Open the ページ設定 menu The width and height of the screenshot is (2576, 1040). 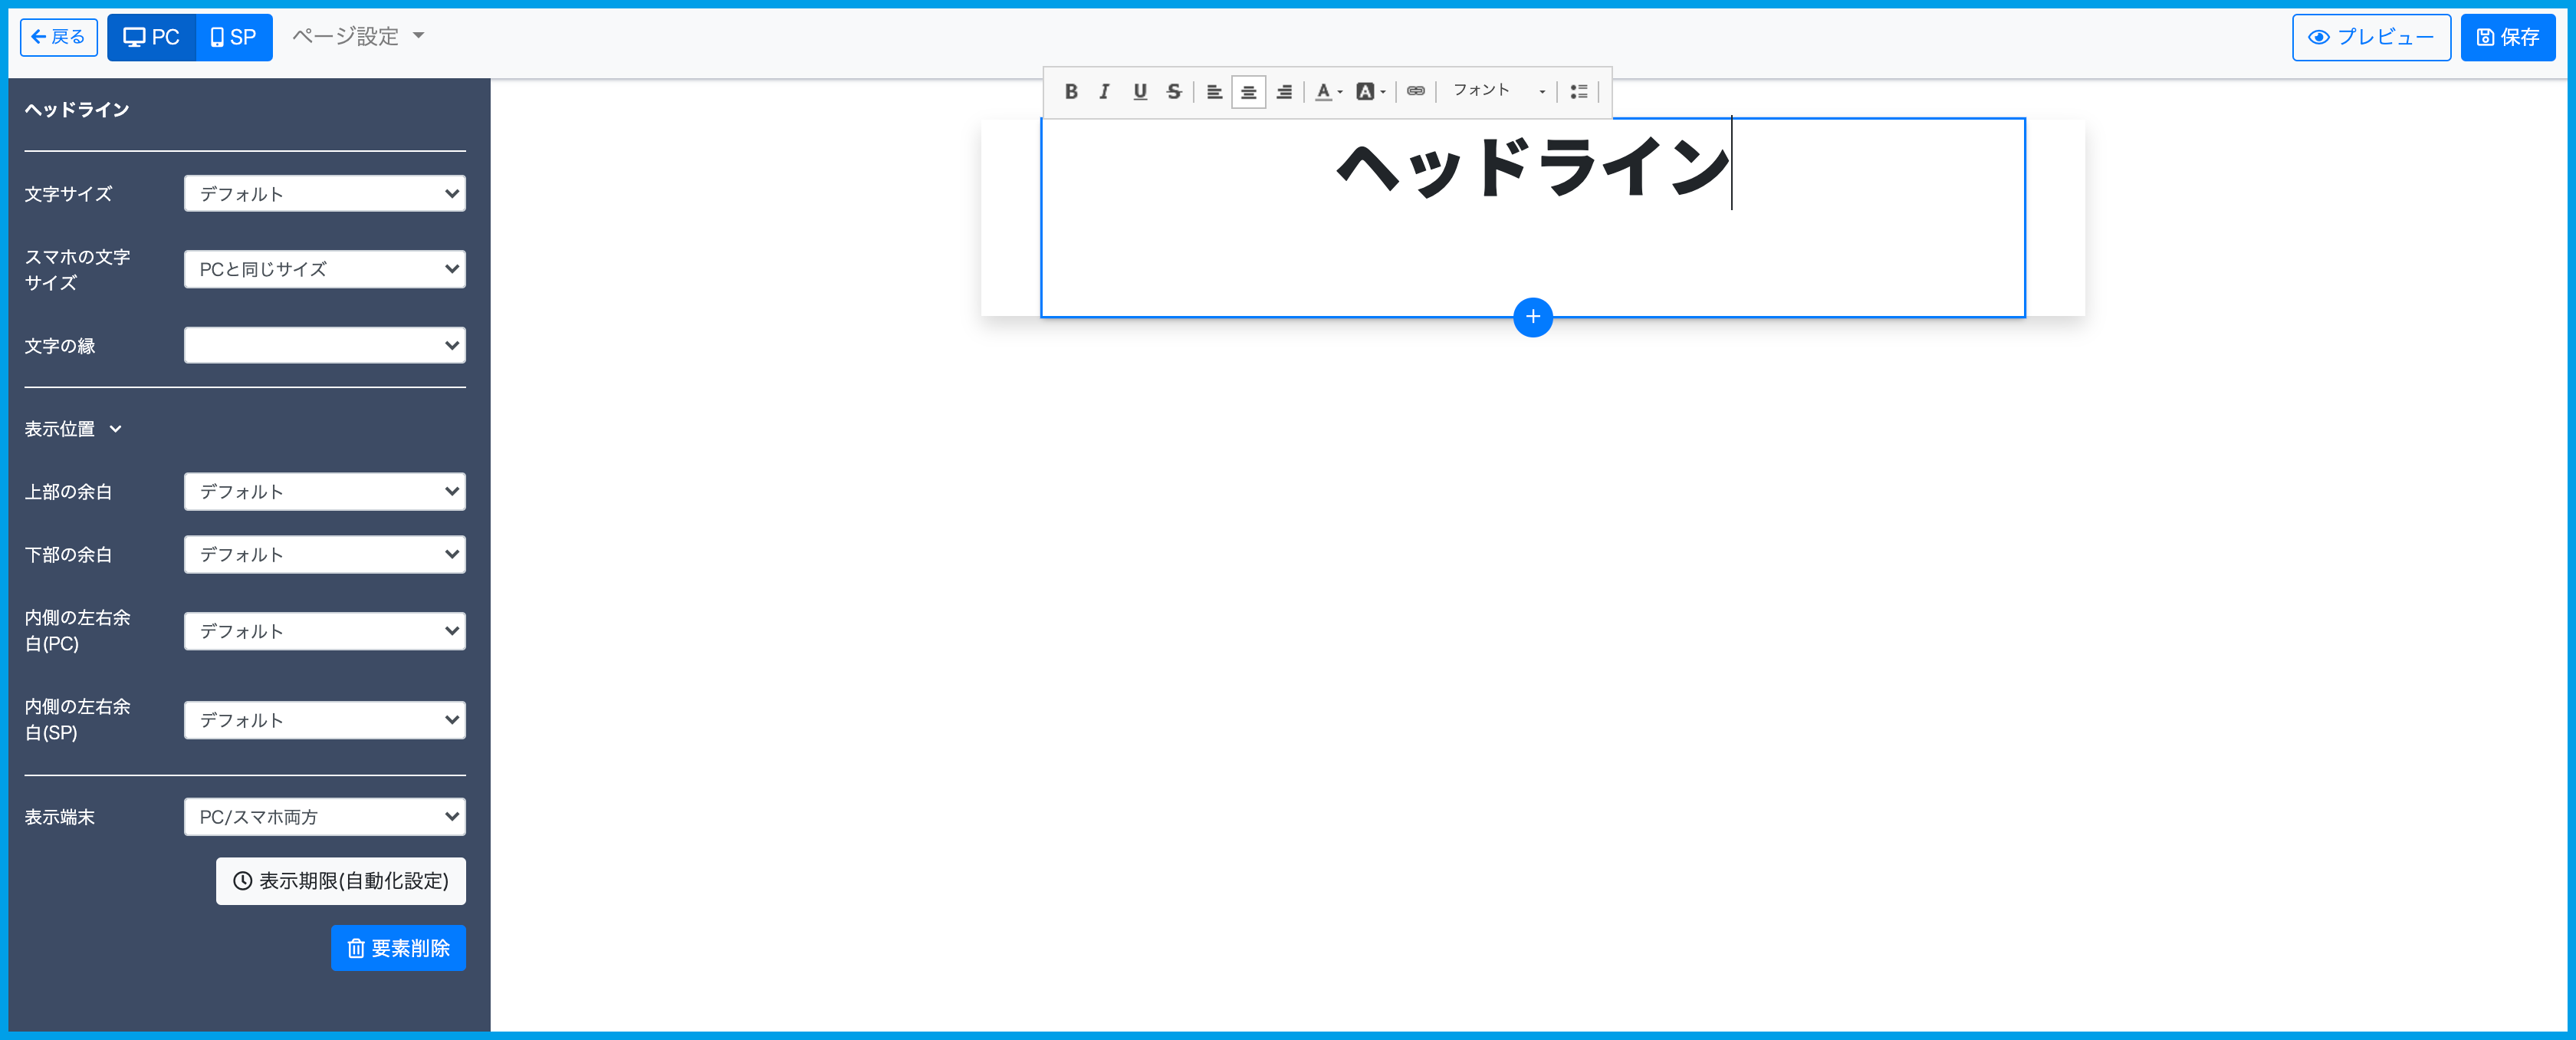pos(357,37)
